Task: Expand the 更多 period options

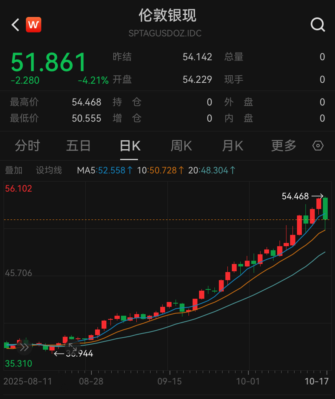Action: pos(283,146)
